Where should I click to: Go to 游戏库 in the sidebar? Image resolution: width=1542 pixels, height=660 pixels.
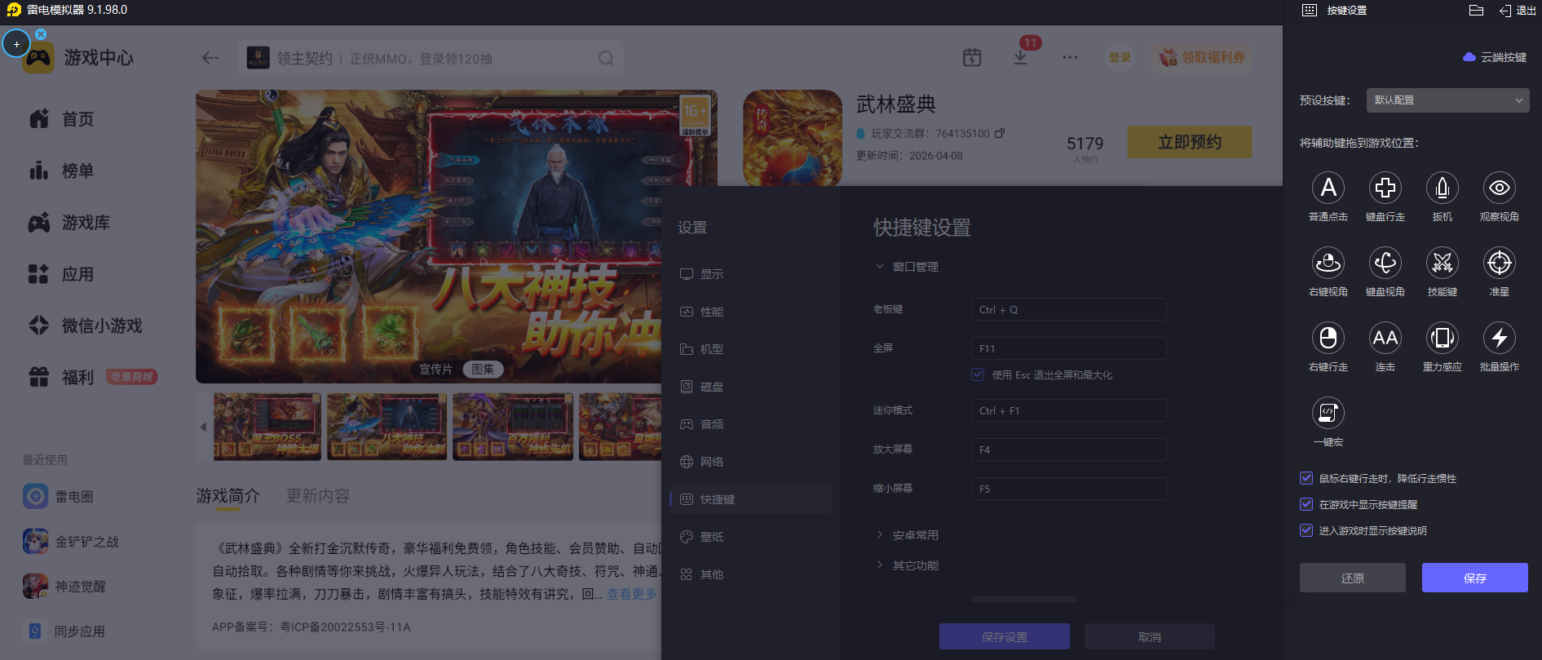pos(69,223)
